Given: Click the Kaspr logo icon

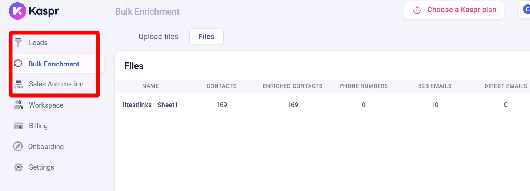Looking at the screenshot, I should [x=17, y=11].
